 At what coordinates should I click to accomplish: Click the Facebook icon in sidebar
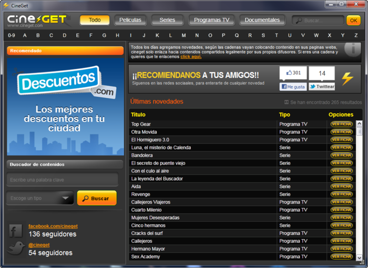point(16,230)
